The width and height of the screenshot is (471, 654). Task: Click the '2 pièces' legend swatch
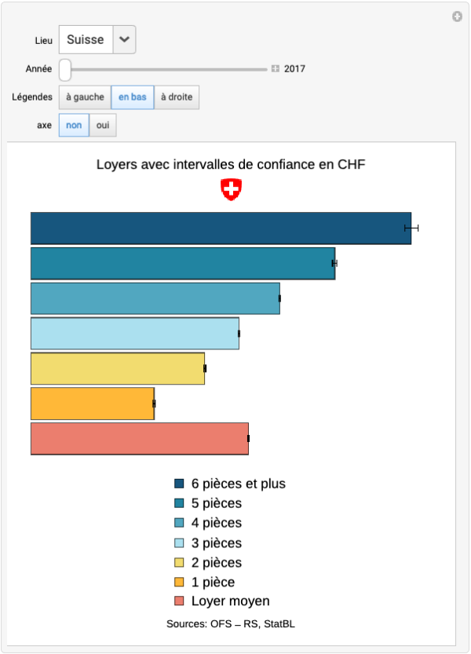coord(179,563)
